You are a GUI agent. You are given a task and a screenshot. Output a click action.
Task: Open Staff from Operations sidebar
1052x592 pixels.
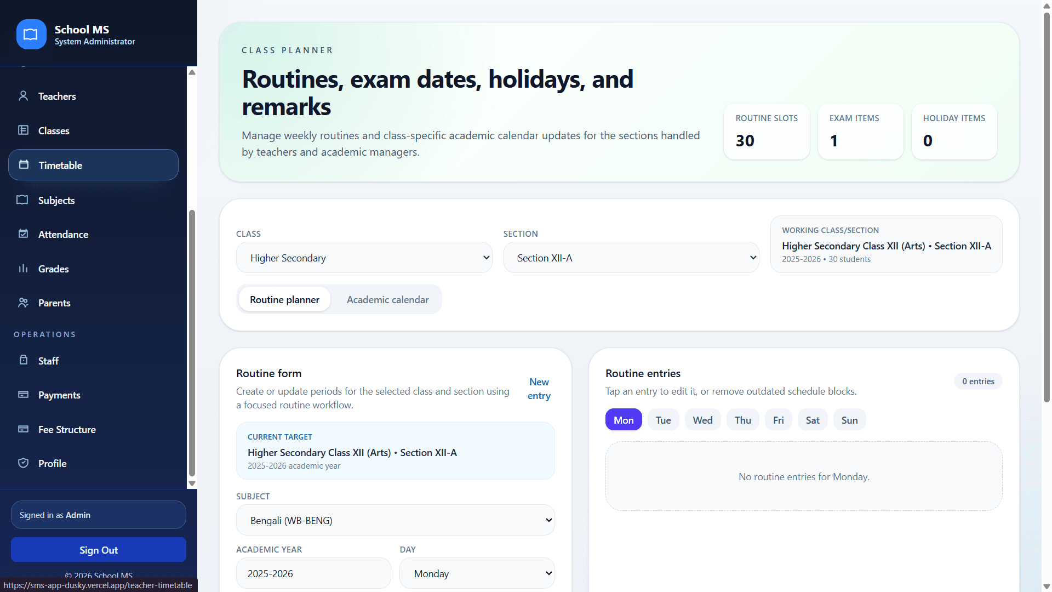(93, 361)
